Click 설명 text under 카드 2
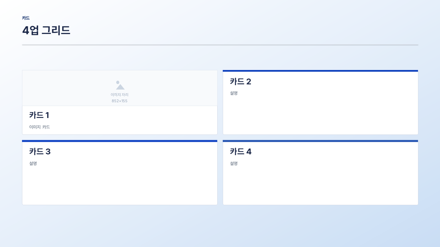This screenshot has width=440, height=247. (234, 93)
